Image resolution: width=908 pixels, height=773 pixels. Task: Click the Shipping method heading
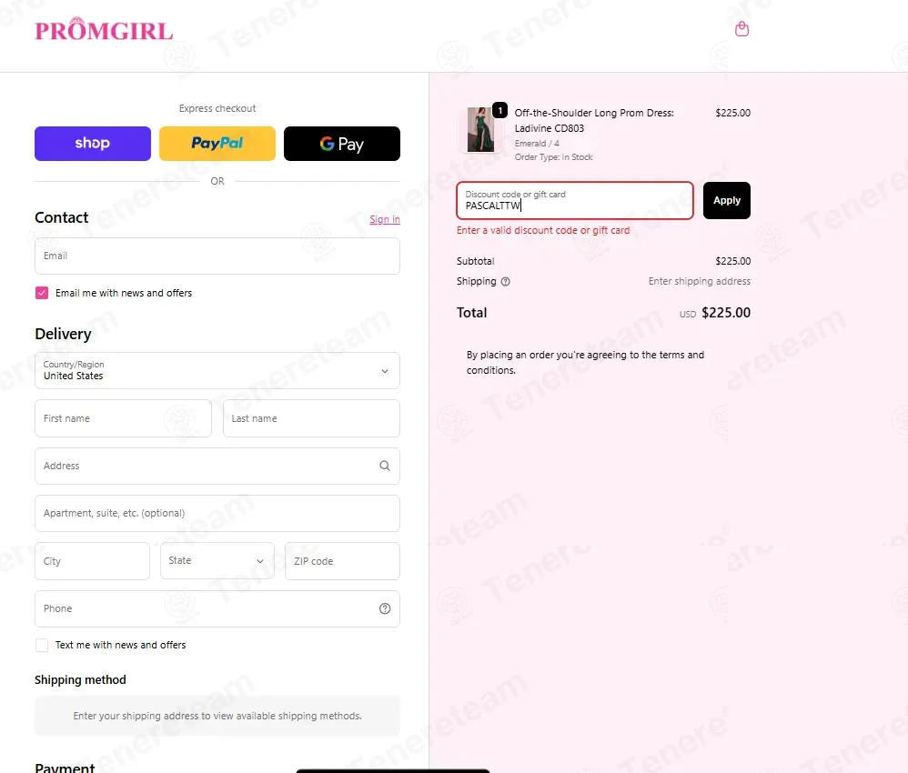coord(80,679)
